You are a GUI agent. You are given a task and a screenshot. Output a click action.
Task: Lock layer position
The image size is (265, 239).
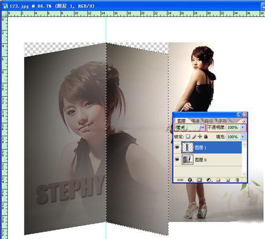200,136
